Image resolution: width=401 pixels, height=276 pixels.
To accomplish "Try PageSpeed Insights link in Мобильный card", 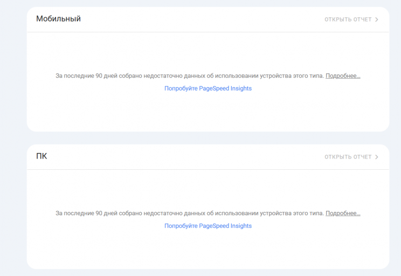I will click(208, 88).
